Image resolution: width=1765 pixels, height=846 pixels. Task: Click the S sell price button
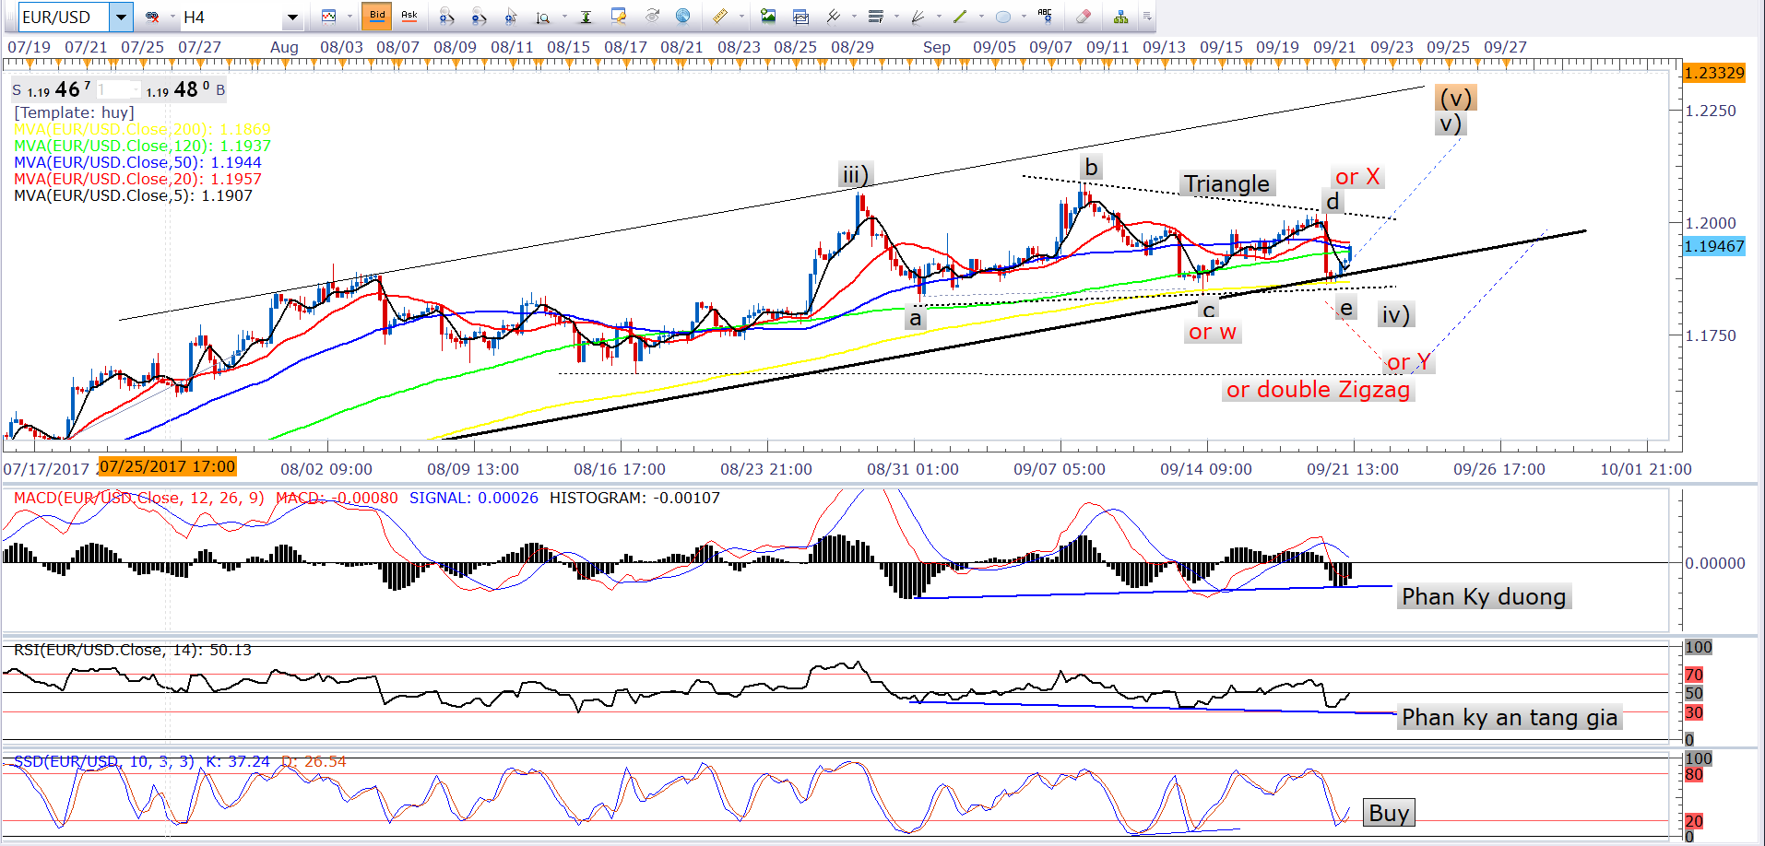coord(17,90)
